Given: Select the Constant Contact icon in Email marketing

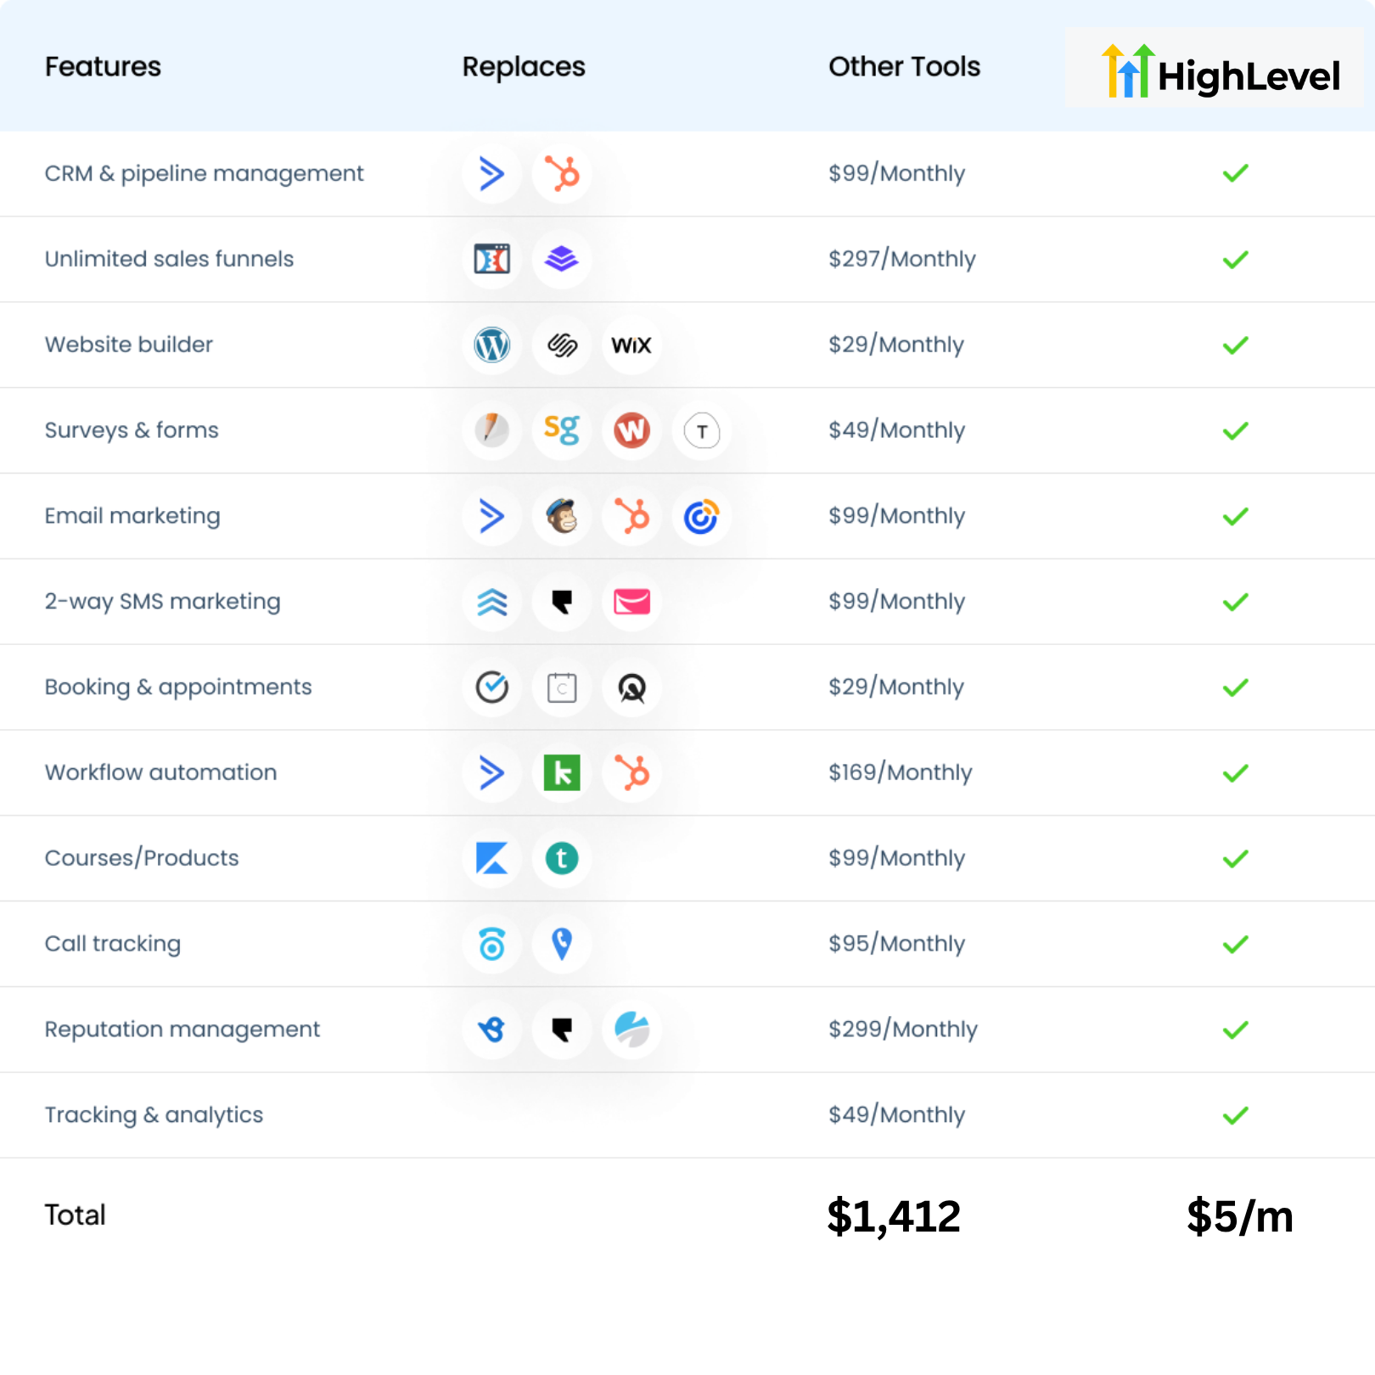Looking at the screenshot, I should [702, 516].
